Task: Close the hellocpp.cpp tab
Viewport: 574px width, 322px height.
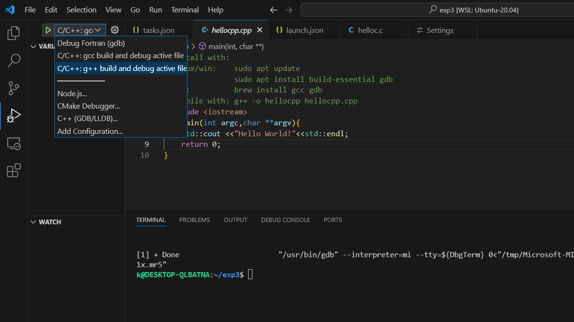Action: (260, 30)
